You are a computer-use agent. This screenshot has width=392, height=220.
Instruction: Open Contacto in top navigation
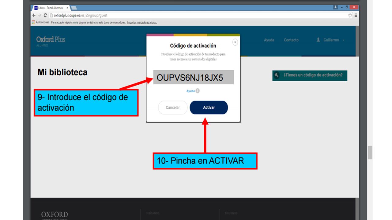click(291, 40)
